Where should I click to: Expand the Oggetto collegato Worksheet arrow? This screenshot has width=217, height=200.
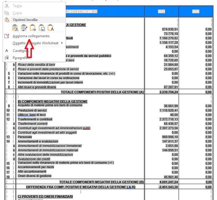click(x=62, y=43)
